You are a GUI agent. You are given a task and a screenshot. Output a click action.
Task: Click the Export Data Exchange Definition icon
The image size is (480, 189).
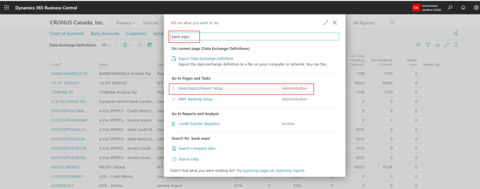174,58
